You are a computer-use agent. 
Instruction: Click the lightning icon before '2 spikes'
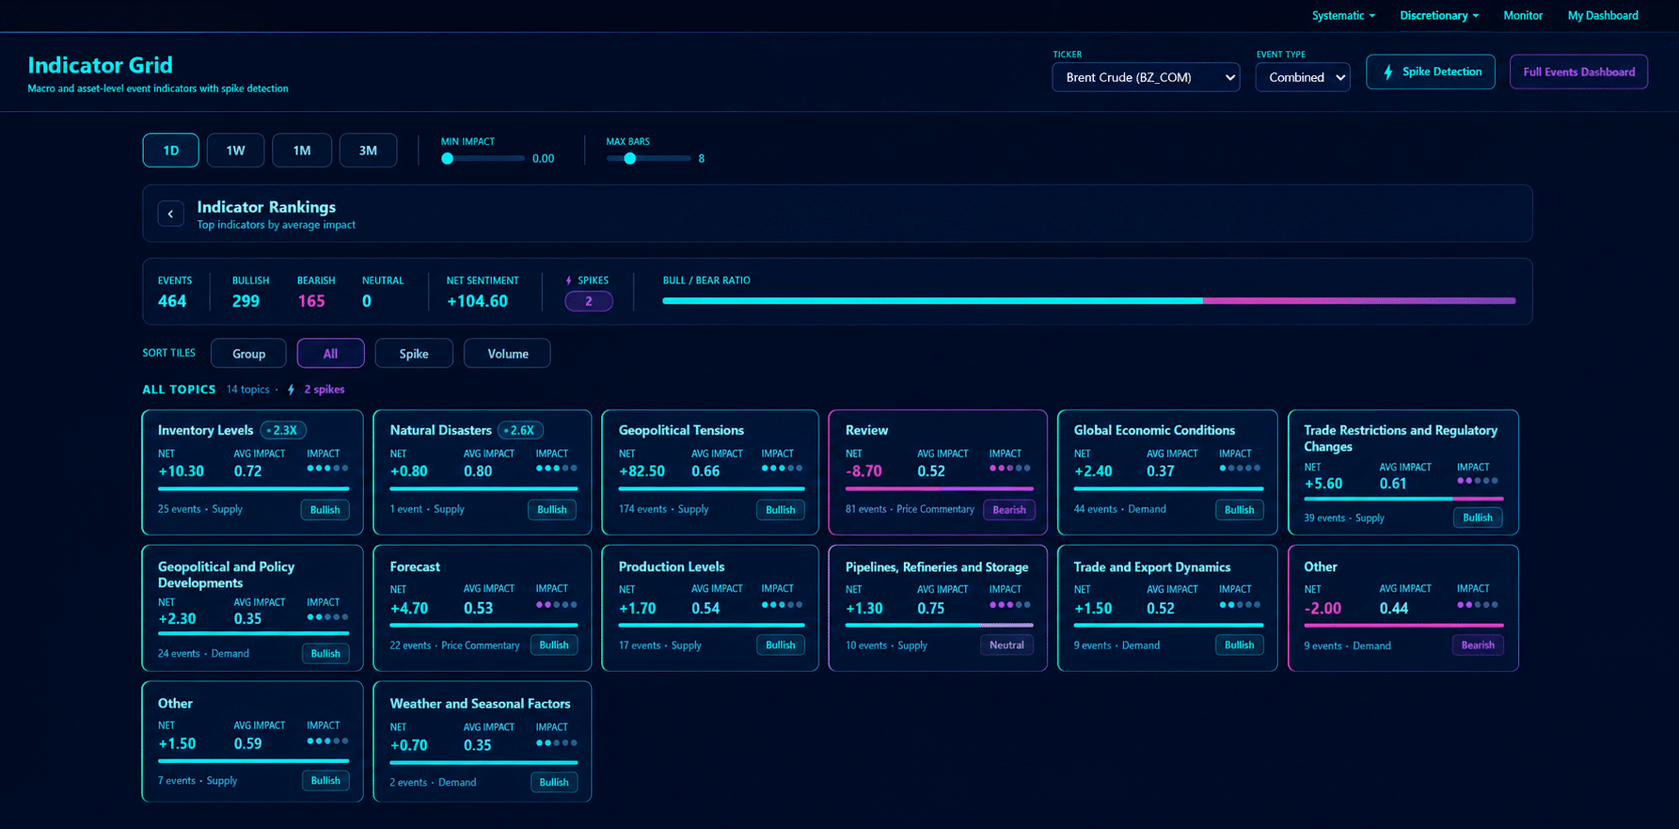pyautogui.click(x=291, y=390)
